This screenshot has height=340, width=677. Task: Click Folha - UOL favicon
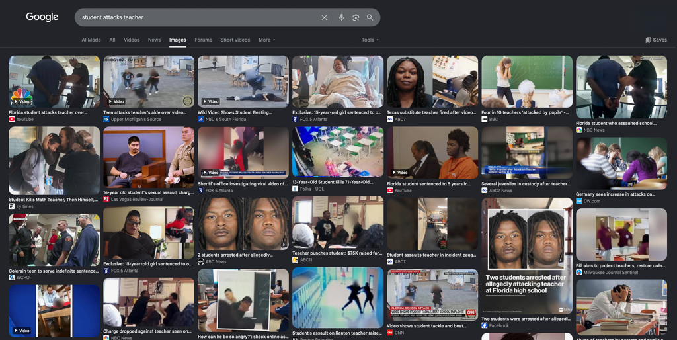[296, 189]
